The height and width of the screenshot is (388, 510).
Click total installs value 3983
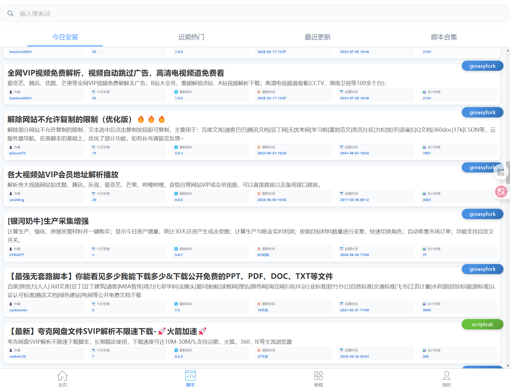[x=427, y=310]
